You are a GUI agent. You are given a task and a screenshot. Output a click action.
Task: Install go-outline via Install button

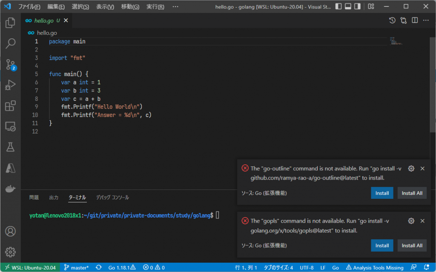click(382, 193)
